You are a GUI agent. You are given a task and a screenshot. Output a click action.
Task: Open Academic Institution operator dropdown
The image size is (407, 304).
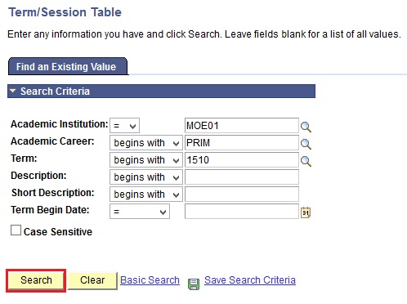point(124,126)
